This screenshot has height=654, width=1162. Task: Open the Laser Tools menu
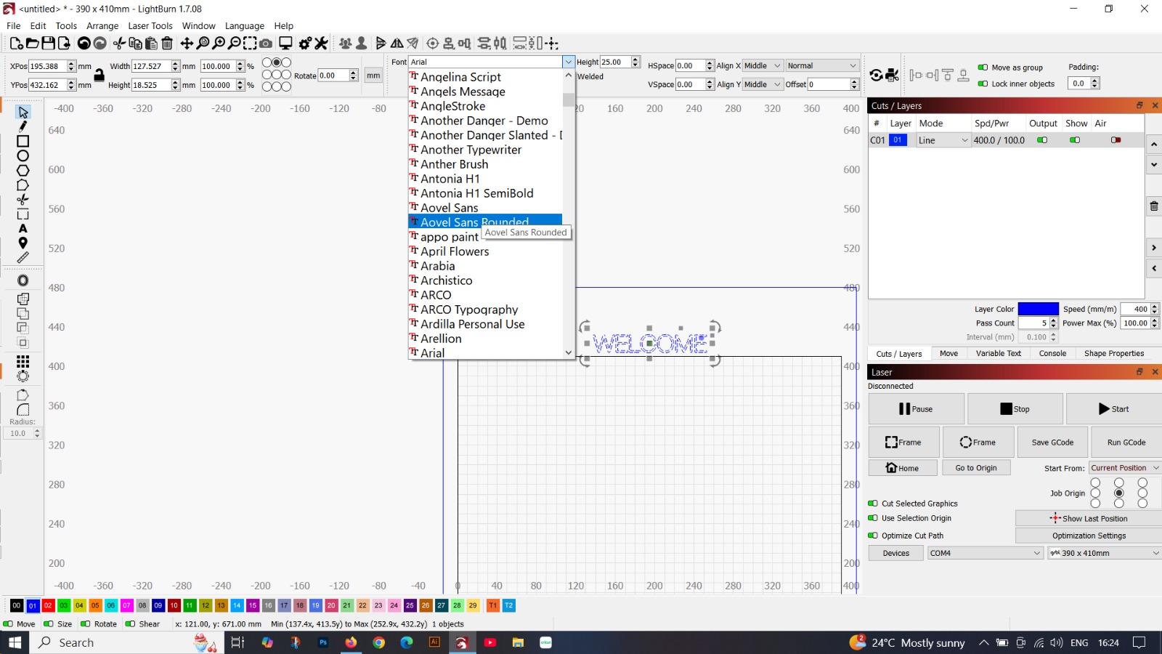coord(150,25)
